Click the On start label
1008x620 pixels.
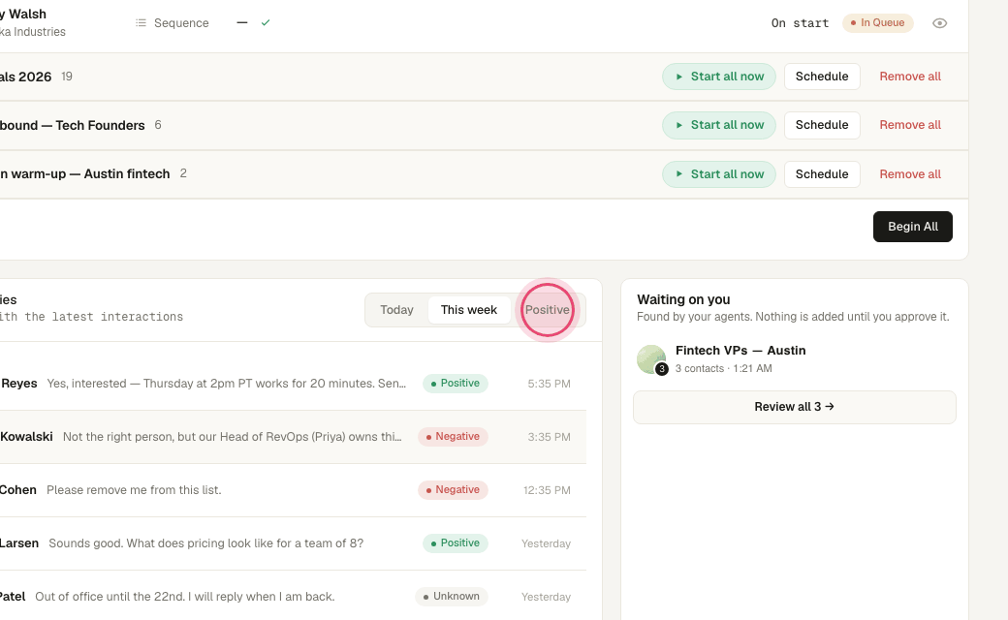800,23
